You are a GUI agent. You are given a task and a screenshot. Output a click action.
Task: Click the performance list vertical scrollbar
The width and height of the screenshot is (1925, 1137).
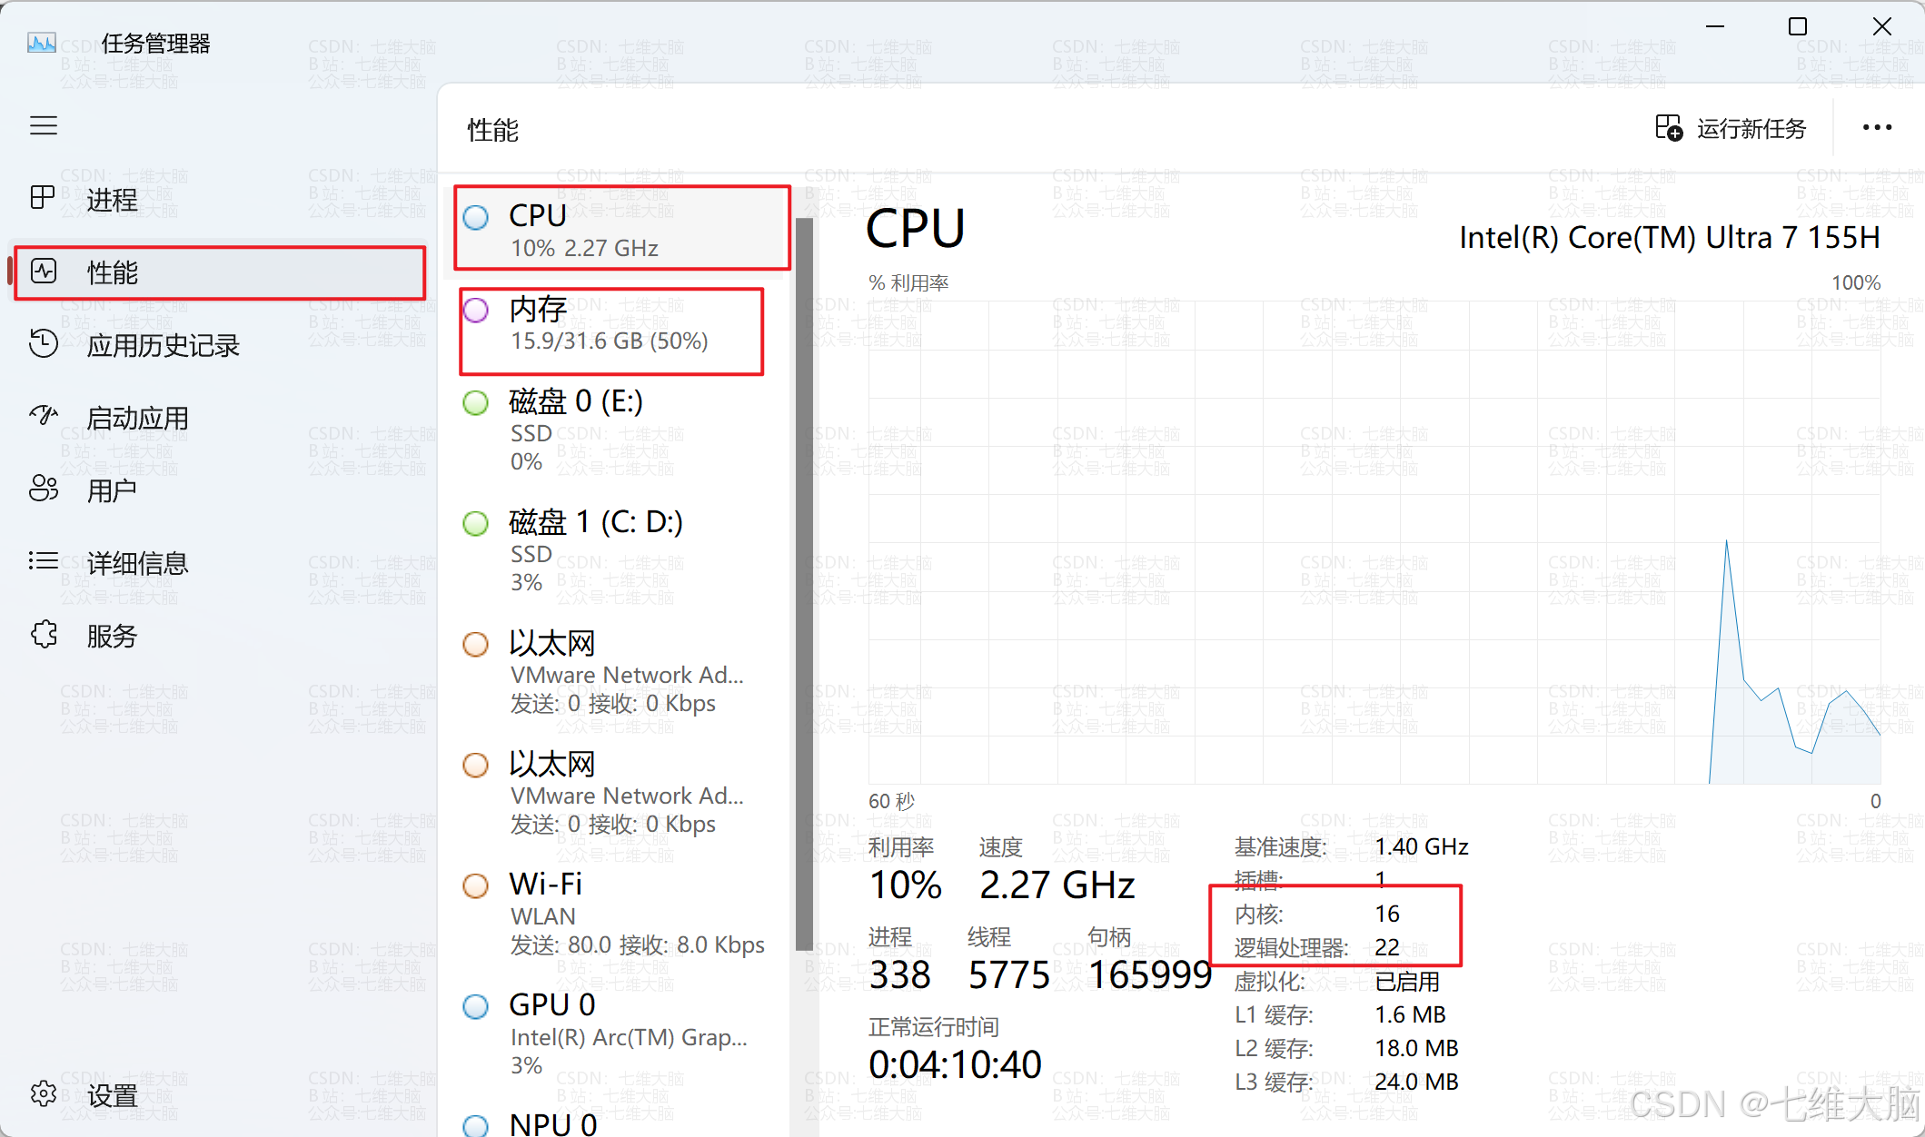[804, 581]
